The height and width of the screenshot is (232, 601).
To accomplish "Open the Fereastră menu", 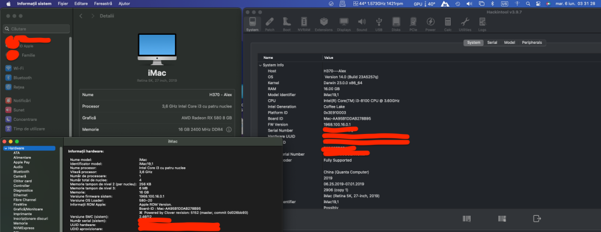I will pos(103,4).
